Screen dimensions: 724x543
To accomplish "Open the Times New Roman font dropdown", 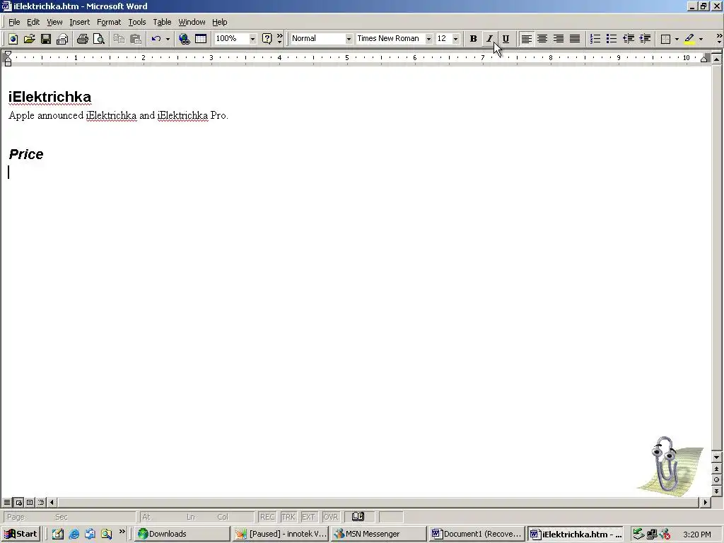I will (x=428, y=39).
